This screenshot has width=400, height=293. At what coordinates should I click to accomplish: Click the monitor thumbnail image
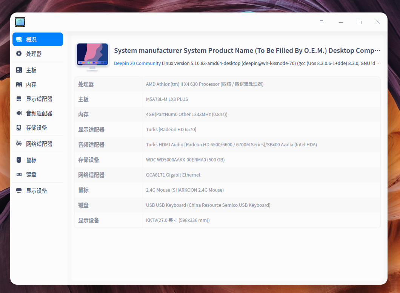(x=92, y=56)
